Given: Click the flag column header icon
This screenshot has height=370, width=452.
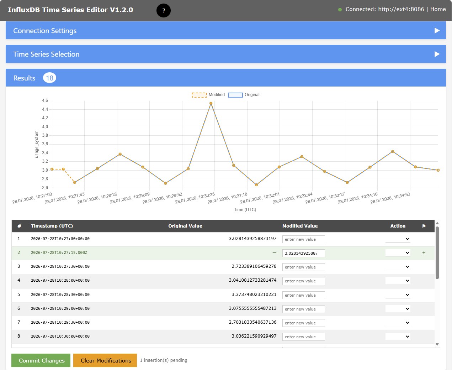Looking at the screenshot, I should (424, 226).
